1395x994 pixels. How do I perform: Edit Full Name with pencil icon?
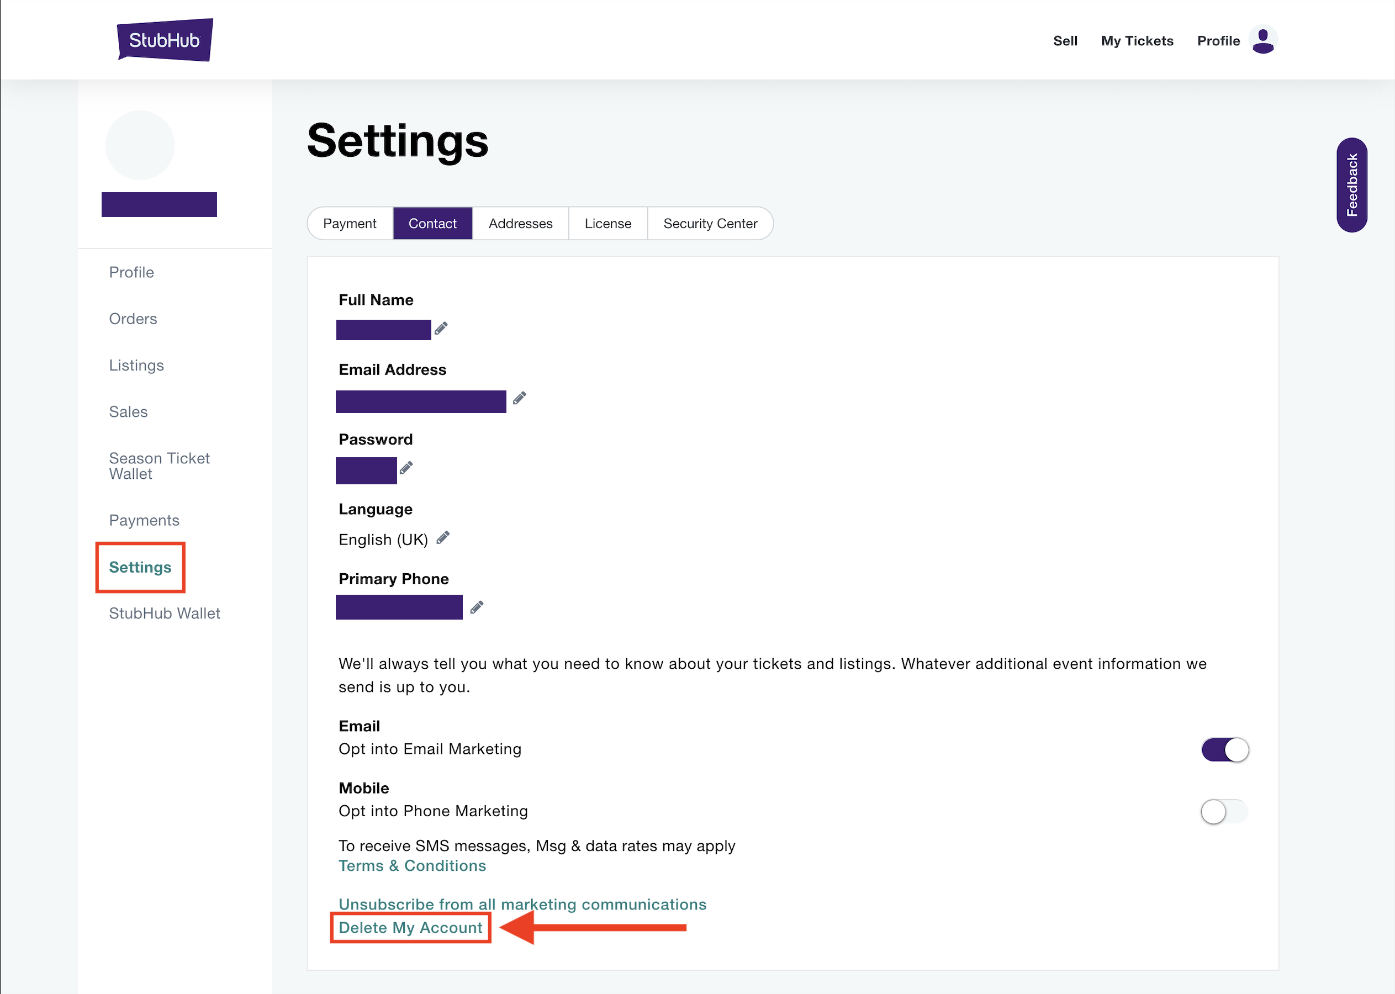click(441, 329)
